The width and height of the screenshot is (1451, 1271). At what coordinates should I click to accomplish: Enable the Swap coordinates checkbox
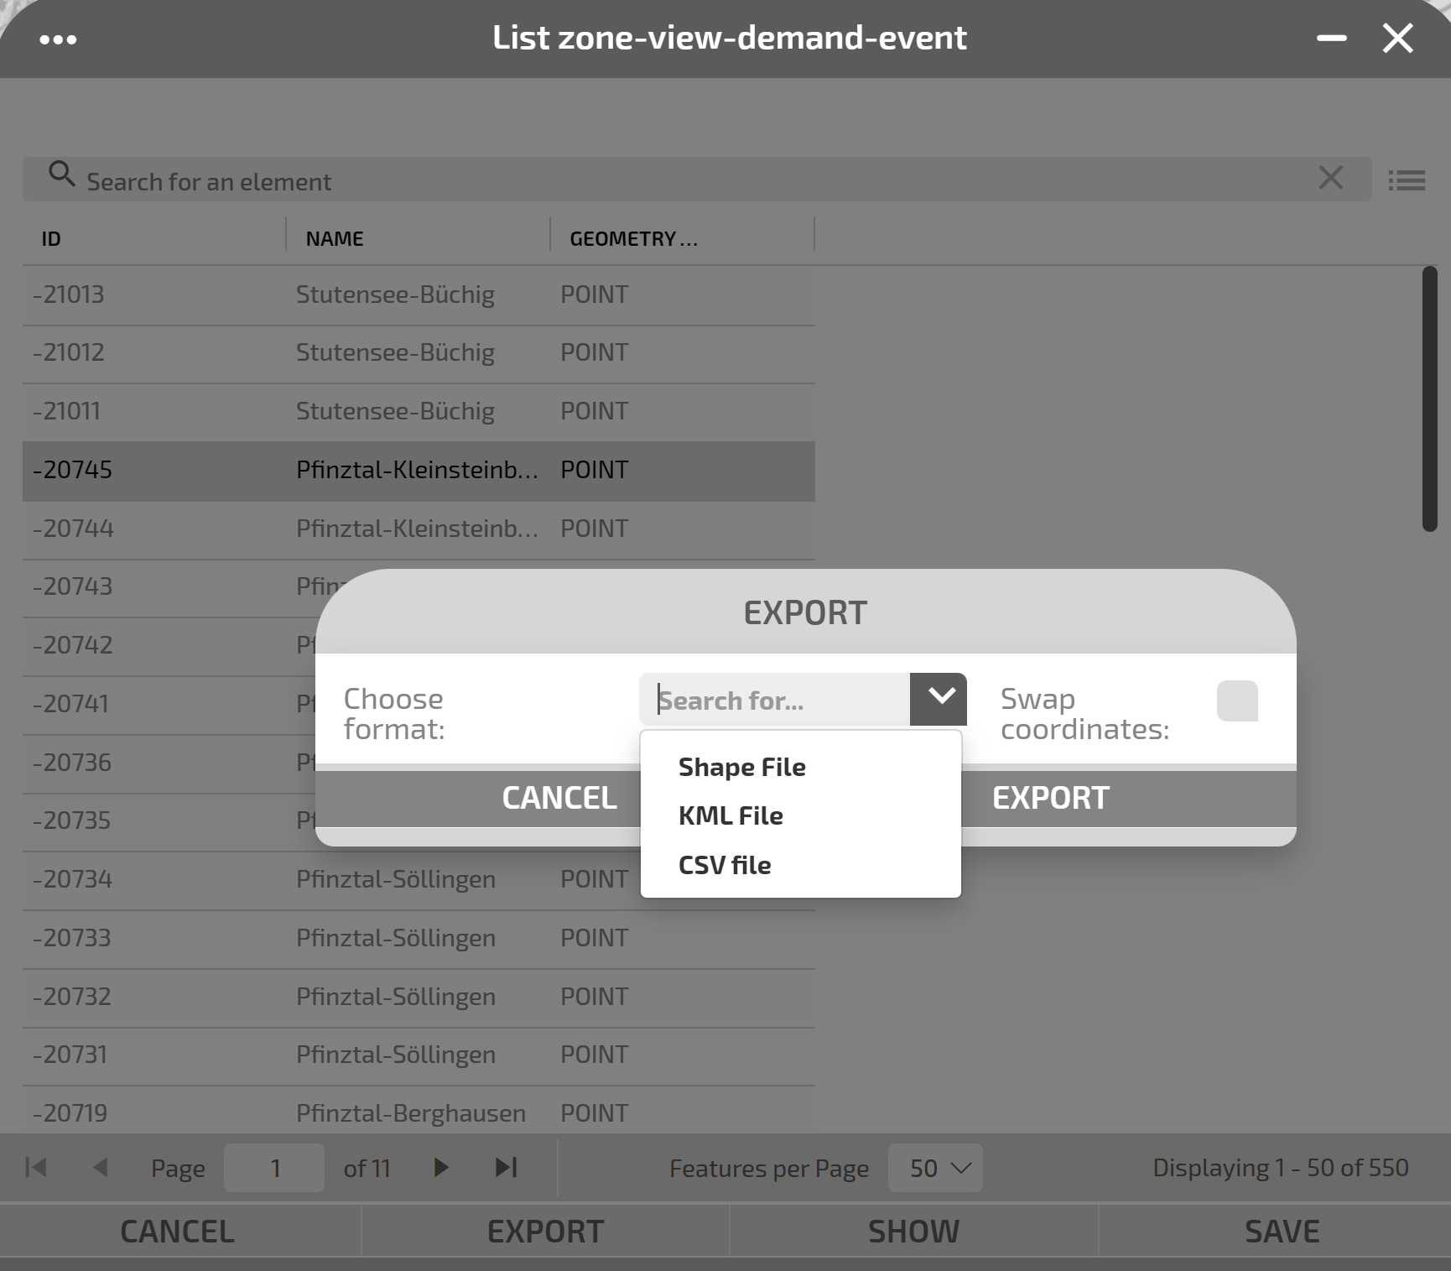coord(1237,701)
